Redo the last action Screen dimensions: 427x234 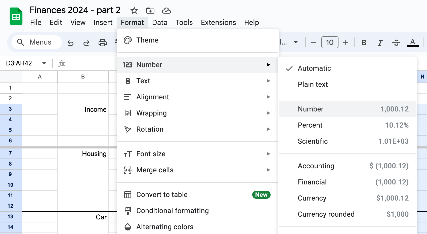point(86,43)
